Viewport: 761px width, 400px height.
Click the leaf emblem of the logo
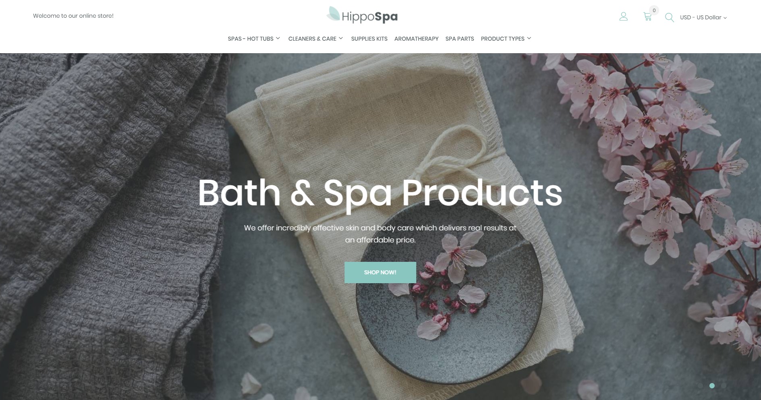tap(333, 14)
